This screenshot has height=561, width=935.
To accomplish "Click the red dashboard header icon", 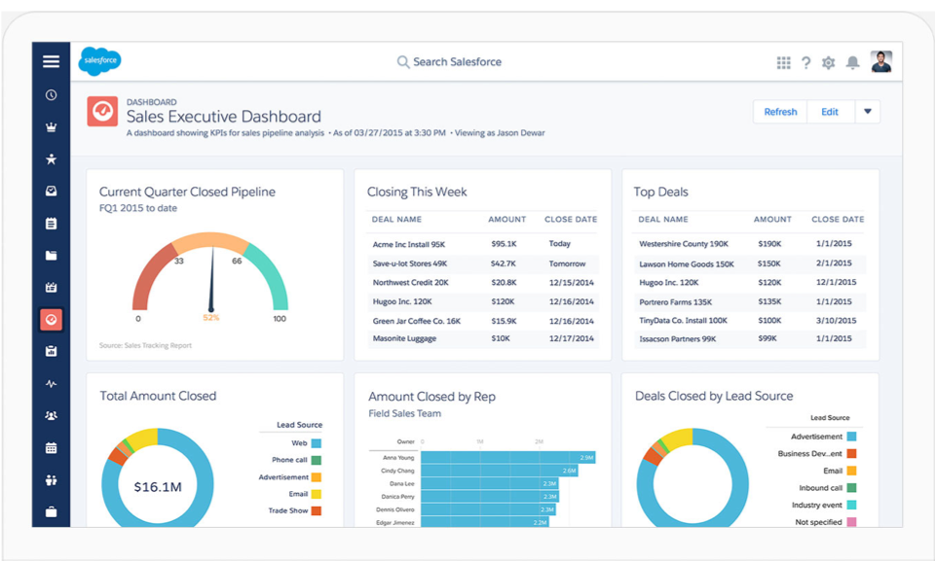I will pyautogui.click(x=102, y=112).
